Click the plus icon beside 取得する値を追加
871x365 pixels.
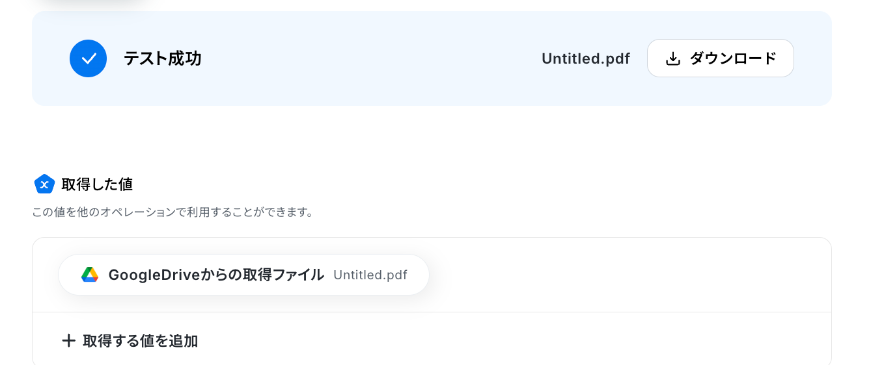click(x=68, y=341)
